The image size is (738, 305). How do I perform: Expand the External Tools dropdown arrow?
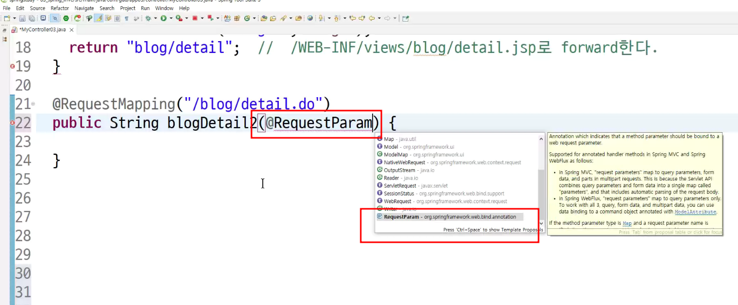[187, 18]
